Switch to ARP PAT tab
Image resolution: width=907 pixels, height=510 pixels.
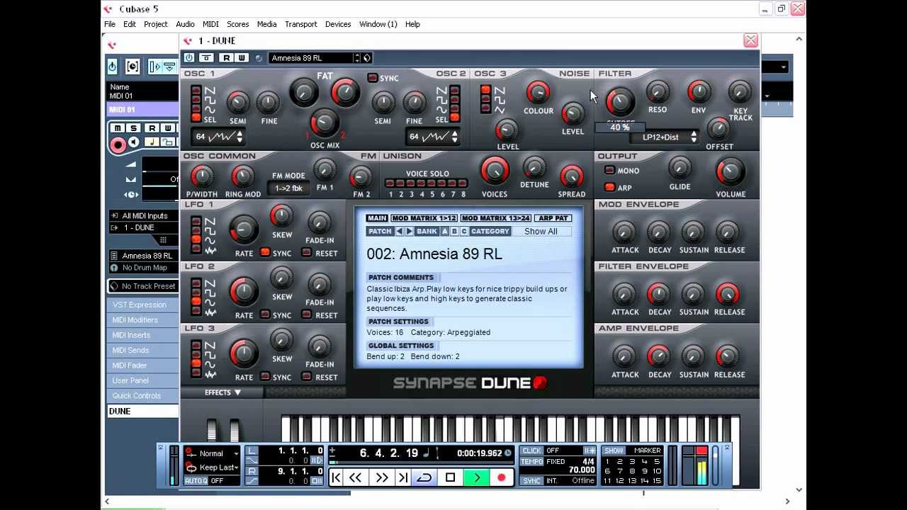(x=553, y=218)
